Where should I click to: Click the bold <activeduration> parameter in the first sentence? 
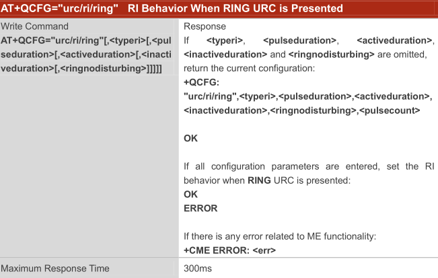pos(394,41)
